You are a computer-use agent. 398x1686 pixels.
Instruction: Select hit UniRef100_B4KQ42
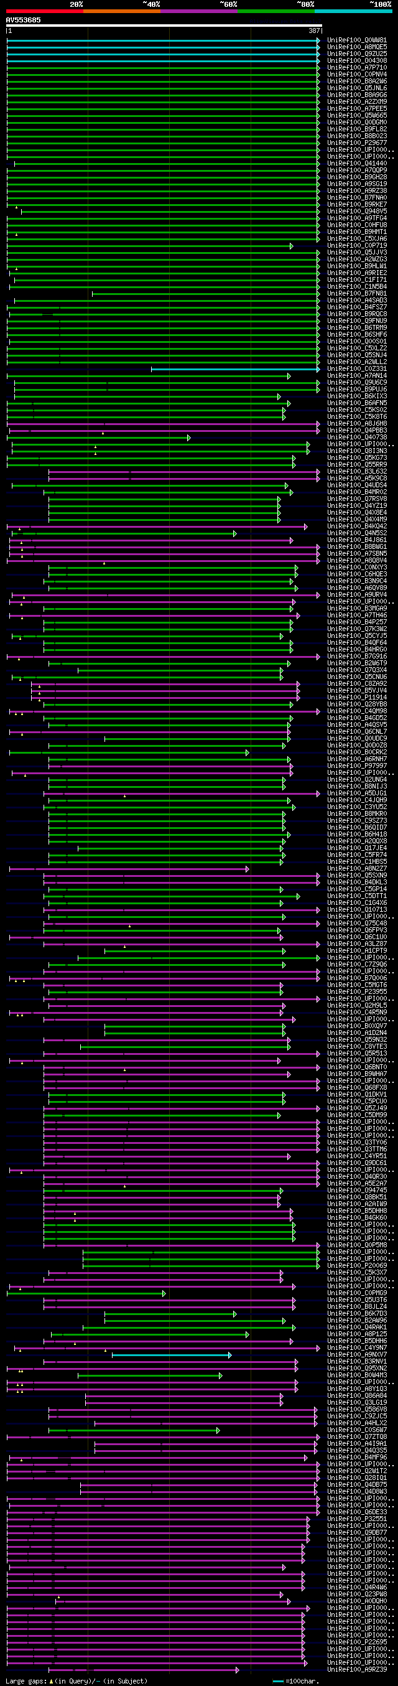click(x=357, y=527)
